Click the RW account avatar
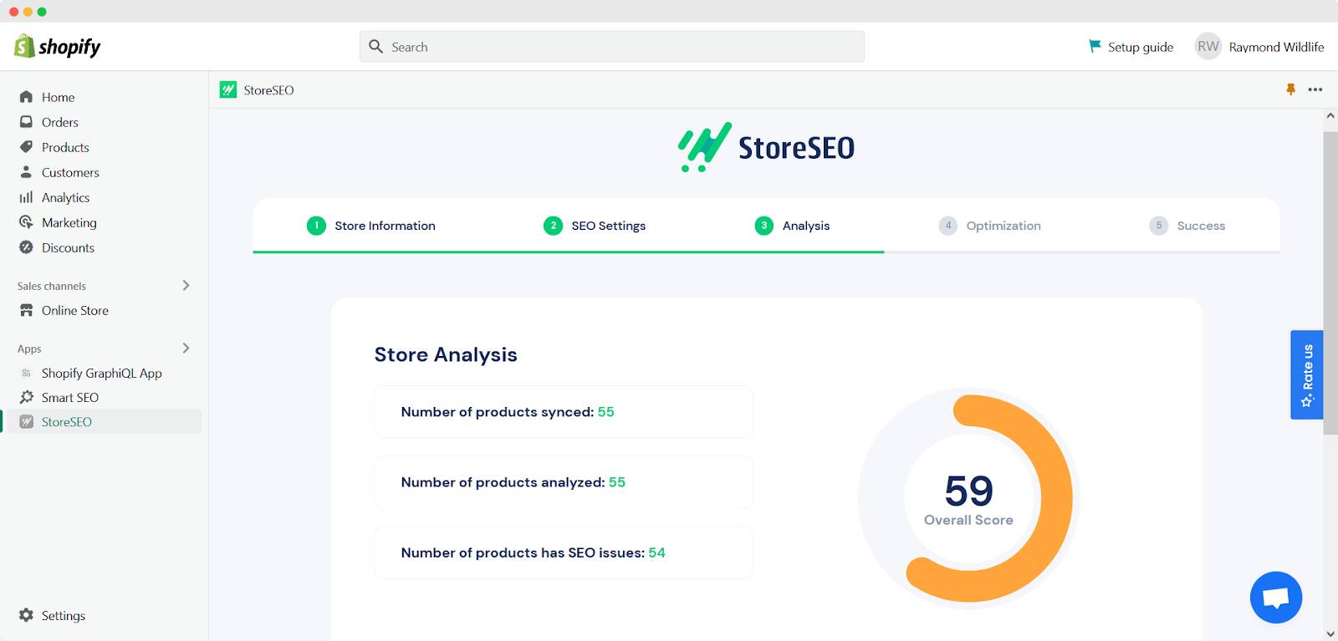 tap(1208, 47)
